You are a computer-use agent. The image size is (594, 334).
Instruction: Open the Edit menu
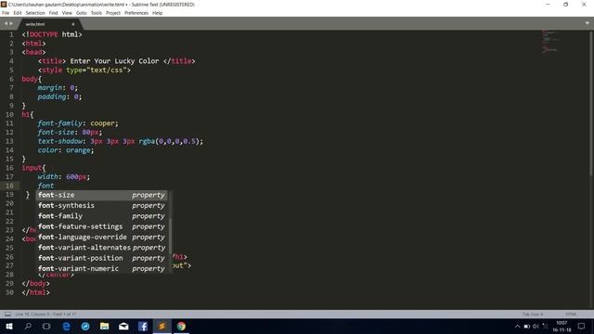click(x=18, y=13)
